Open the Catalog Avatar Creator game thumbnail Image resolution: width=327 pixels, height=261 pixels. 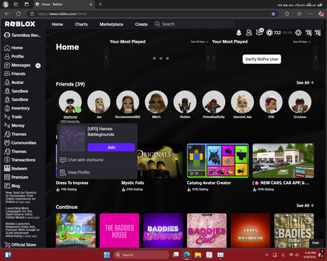[218, 161]
